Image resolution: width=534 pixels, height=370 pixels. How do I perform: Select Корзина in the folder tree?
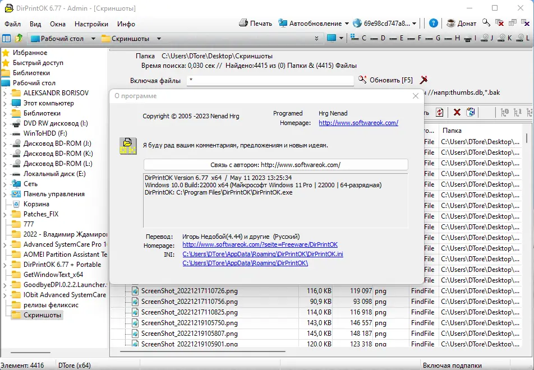pos(36,204)
